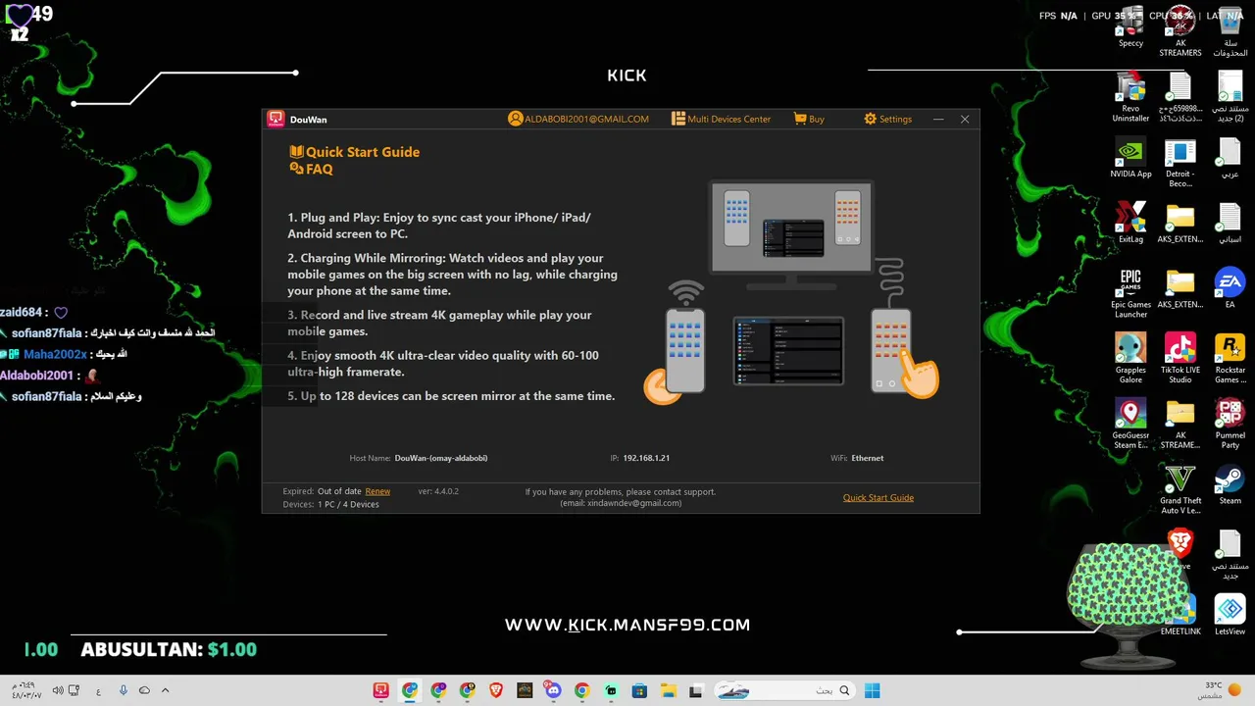
Task: Open the Quick Start Guide footer link
Action: click(x=878, y=497)
